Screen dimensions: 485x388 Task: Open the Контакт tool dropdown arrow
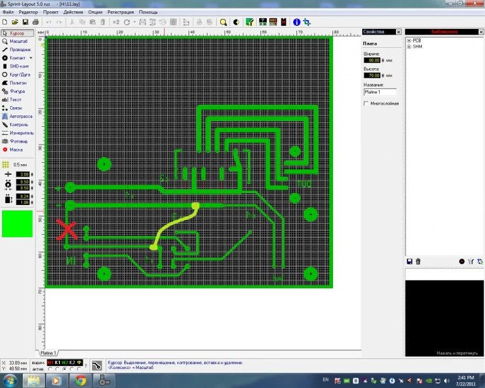pyautogui.click(x=30, y=57)
